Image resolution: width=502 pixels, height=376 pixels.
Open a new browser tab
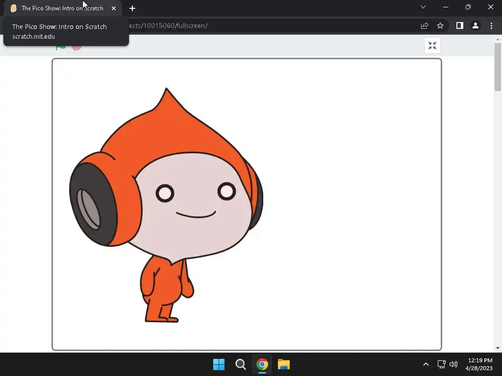point(132,8)
